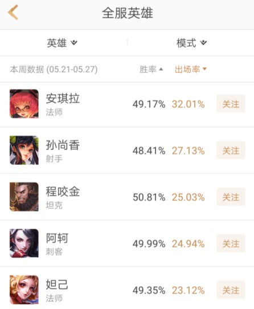Image resolution: width=254 pixels, height=309 pixels.
Task: Go back using the orange arrow
Action: 13,13
